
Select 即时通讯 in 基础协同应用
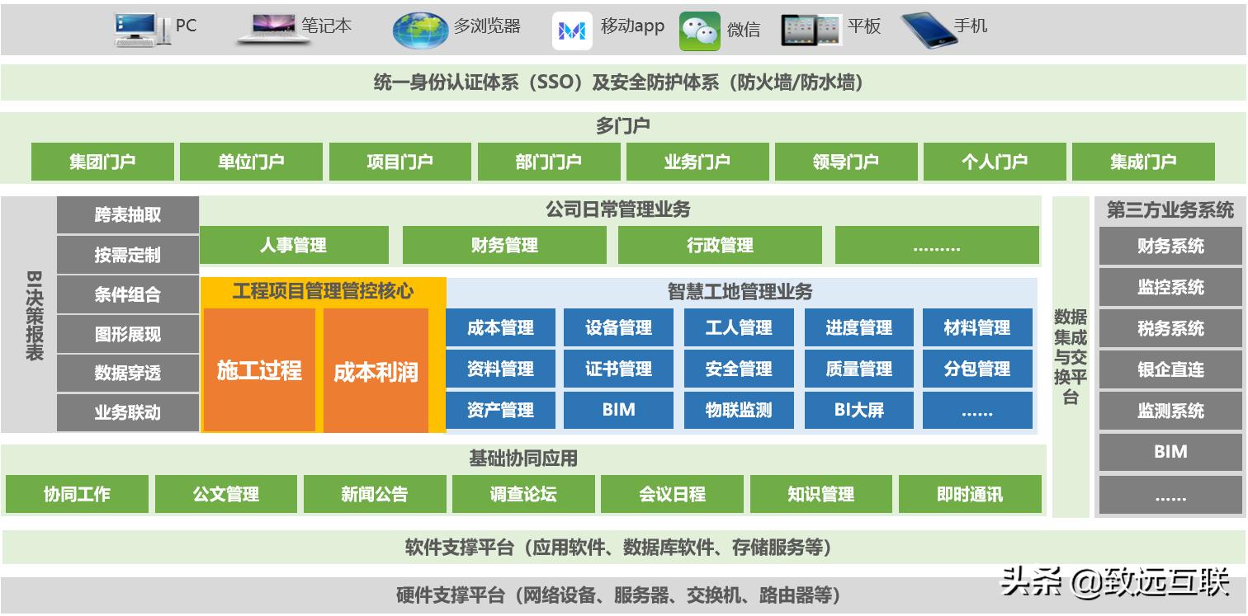(x=971, y=494)
